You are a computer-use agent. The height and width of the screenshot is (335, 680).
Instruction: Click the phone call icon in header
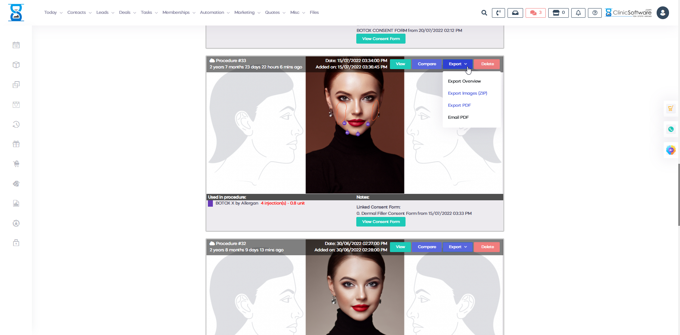point(498,13)
